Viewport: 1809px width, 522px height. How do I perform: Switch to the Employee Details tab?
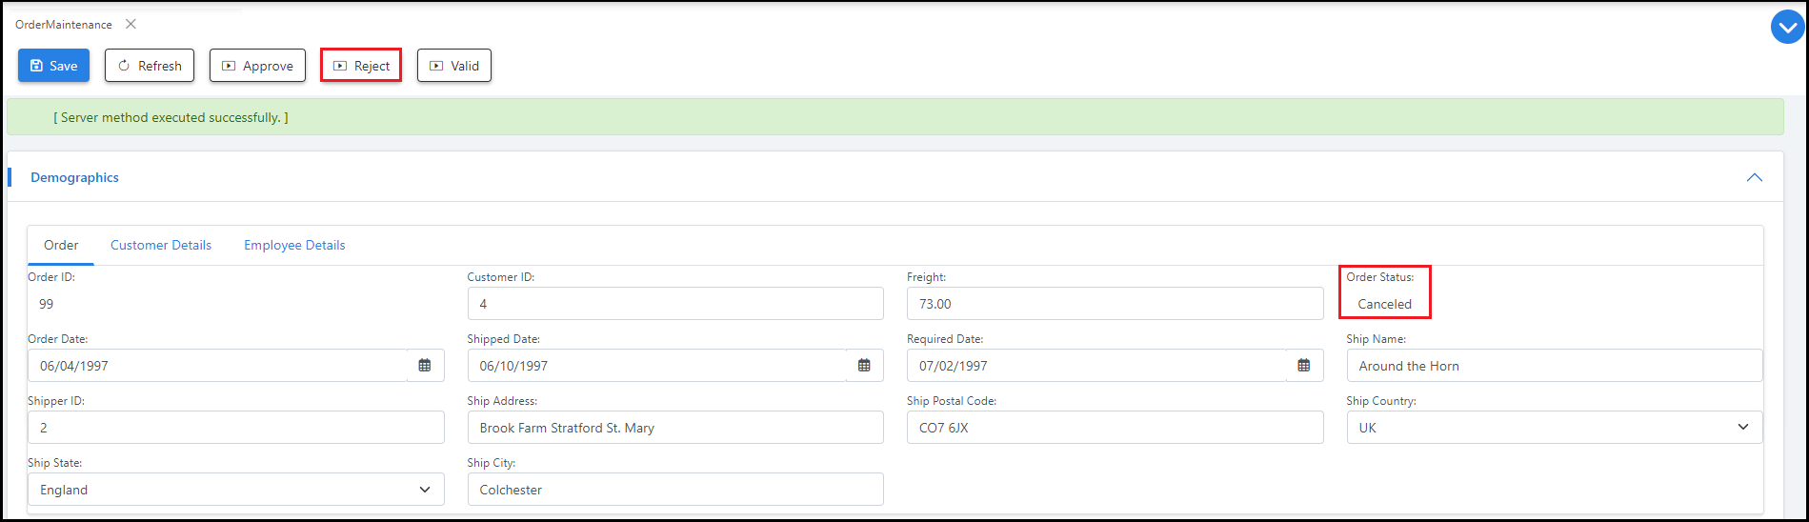[x=294, y=245]
